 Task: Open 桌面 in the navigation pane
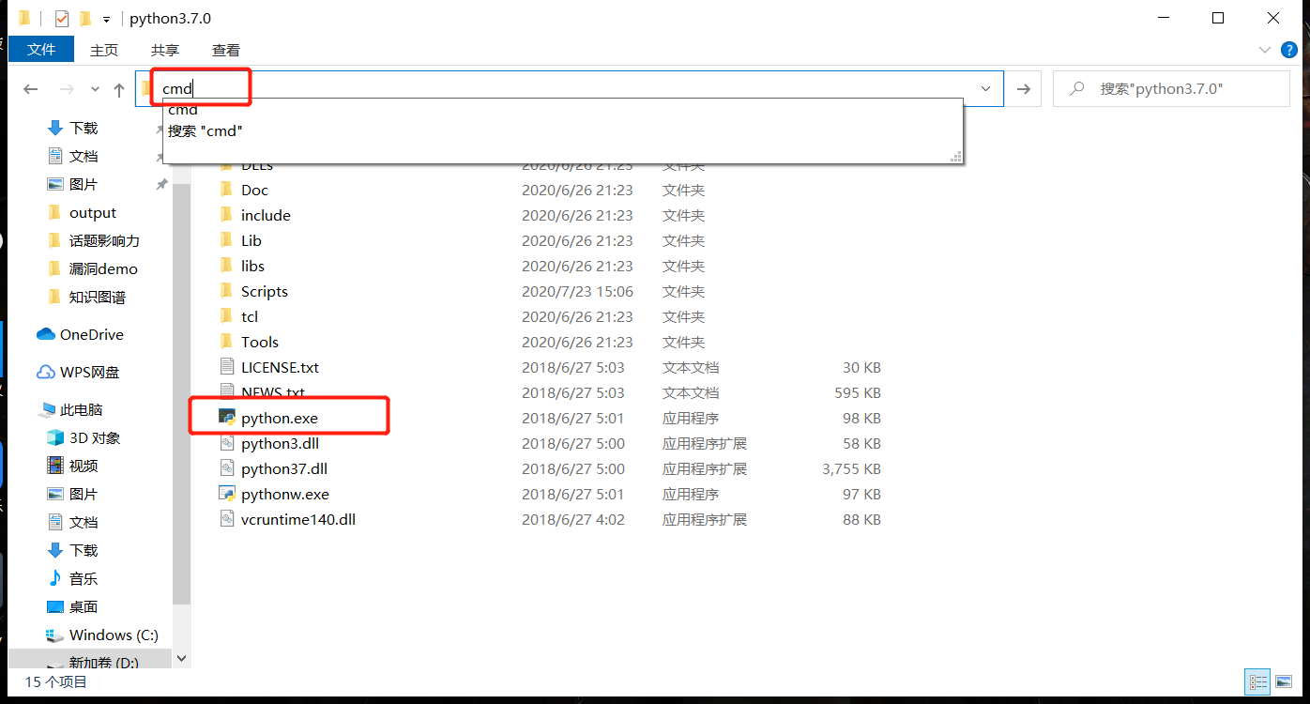tap(84, 606)
